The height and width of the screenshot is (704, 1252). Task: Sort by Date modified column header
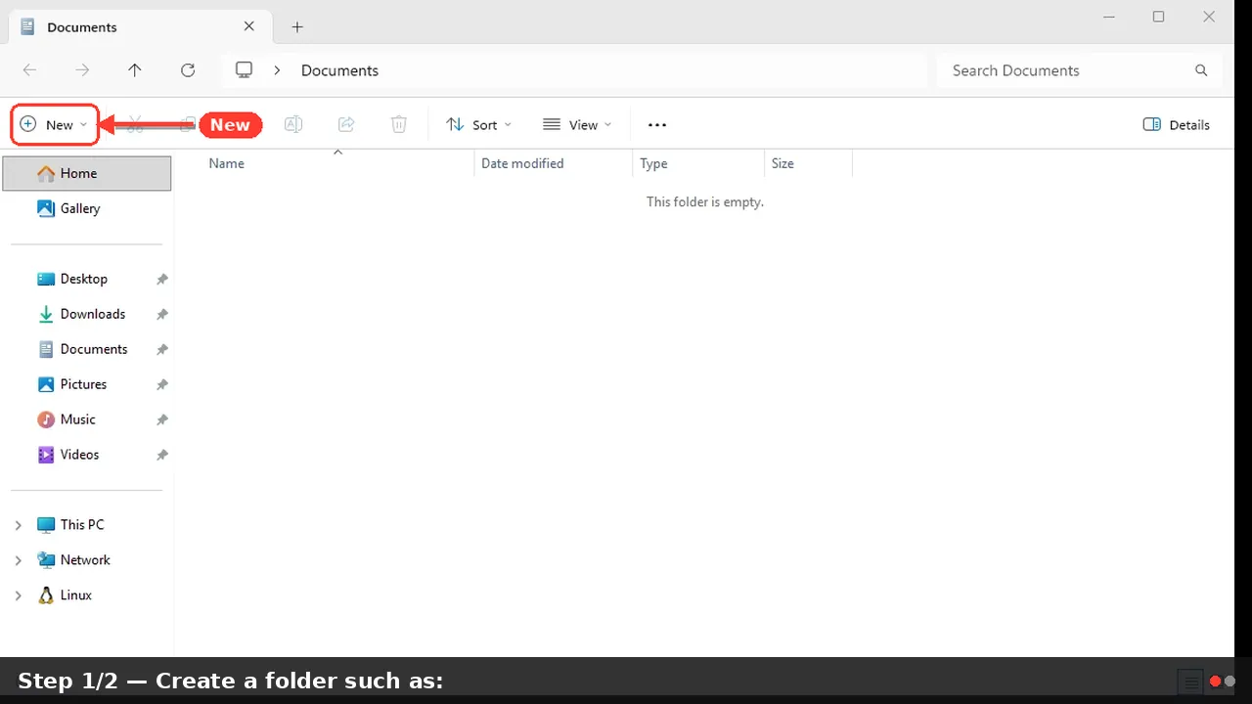[x=554, y=163]
